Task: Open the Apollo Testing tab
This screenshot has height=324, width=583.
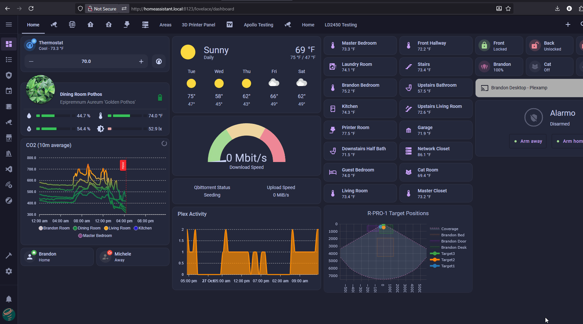Action: coord(258,25)
